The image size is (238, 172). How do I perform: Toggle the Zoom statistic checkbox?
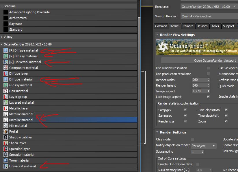pyautogui.click(x=226, y=121)
